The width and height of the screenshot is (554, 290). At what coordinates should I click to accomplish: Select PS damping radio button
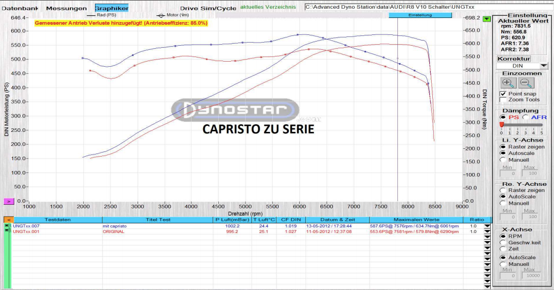click(x=503, y=117)
